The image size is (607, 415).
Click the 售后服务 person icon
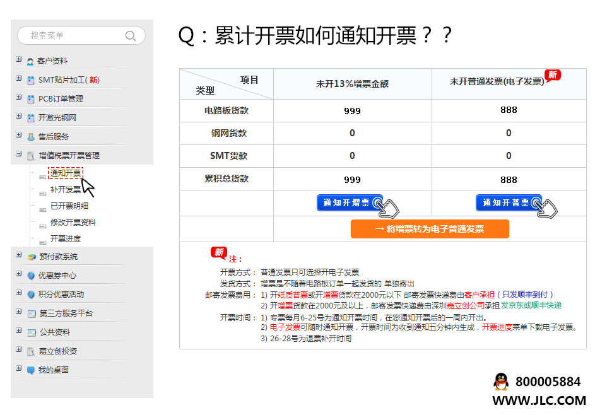pos(30,136)
